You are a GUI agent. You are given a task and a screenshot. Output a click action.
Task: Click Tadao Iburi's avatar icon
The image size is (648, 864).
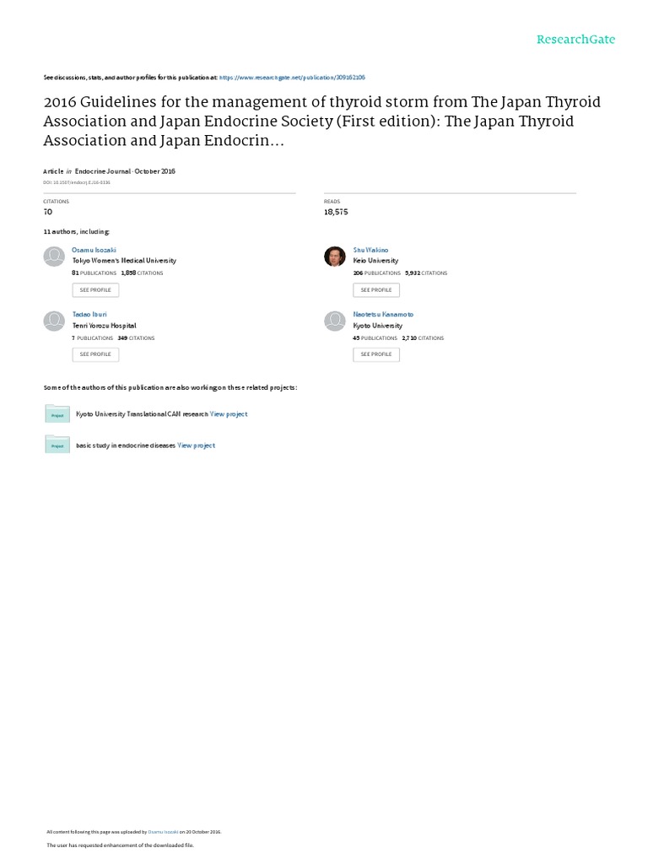[54, 321]
